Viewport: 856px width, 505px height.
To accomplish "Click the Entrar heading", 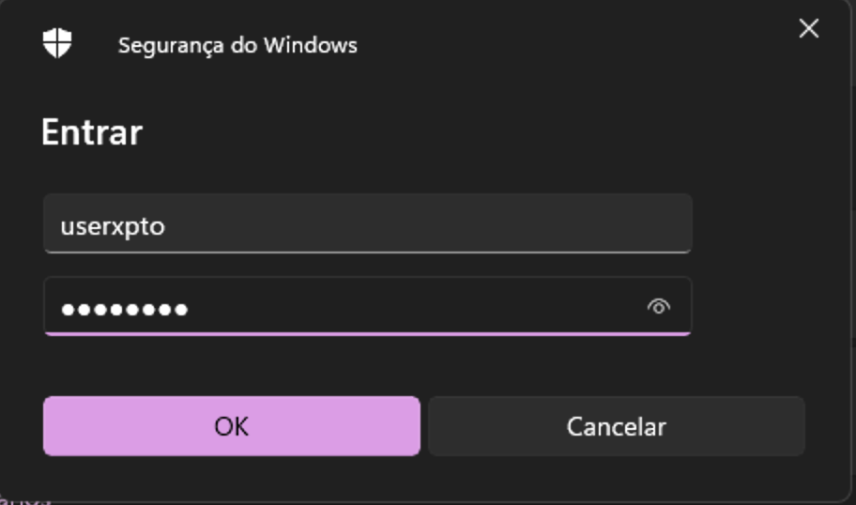I will click(91, 132).
